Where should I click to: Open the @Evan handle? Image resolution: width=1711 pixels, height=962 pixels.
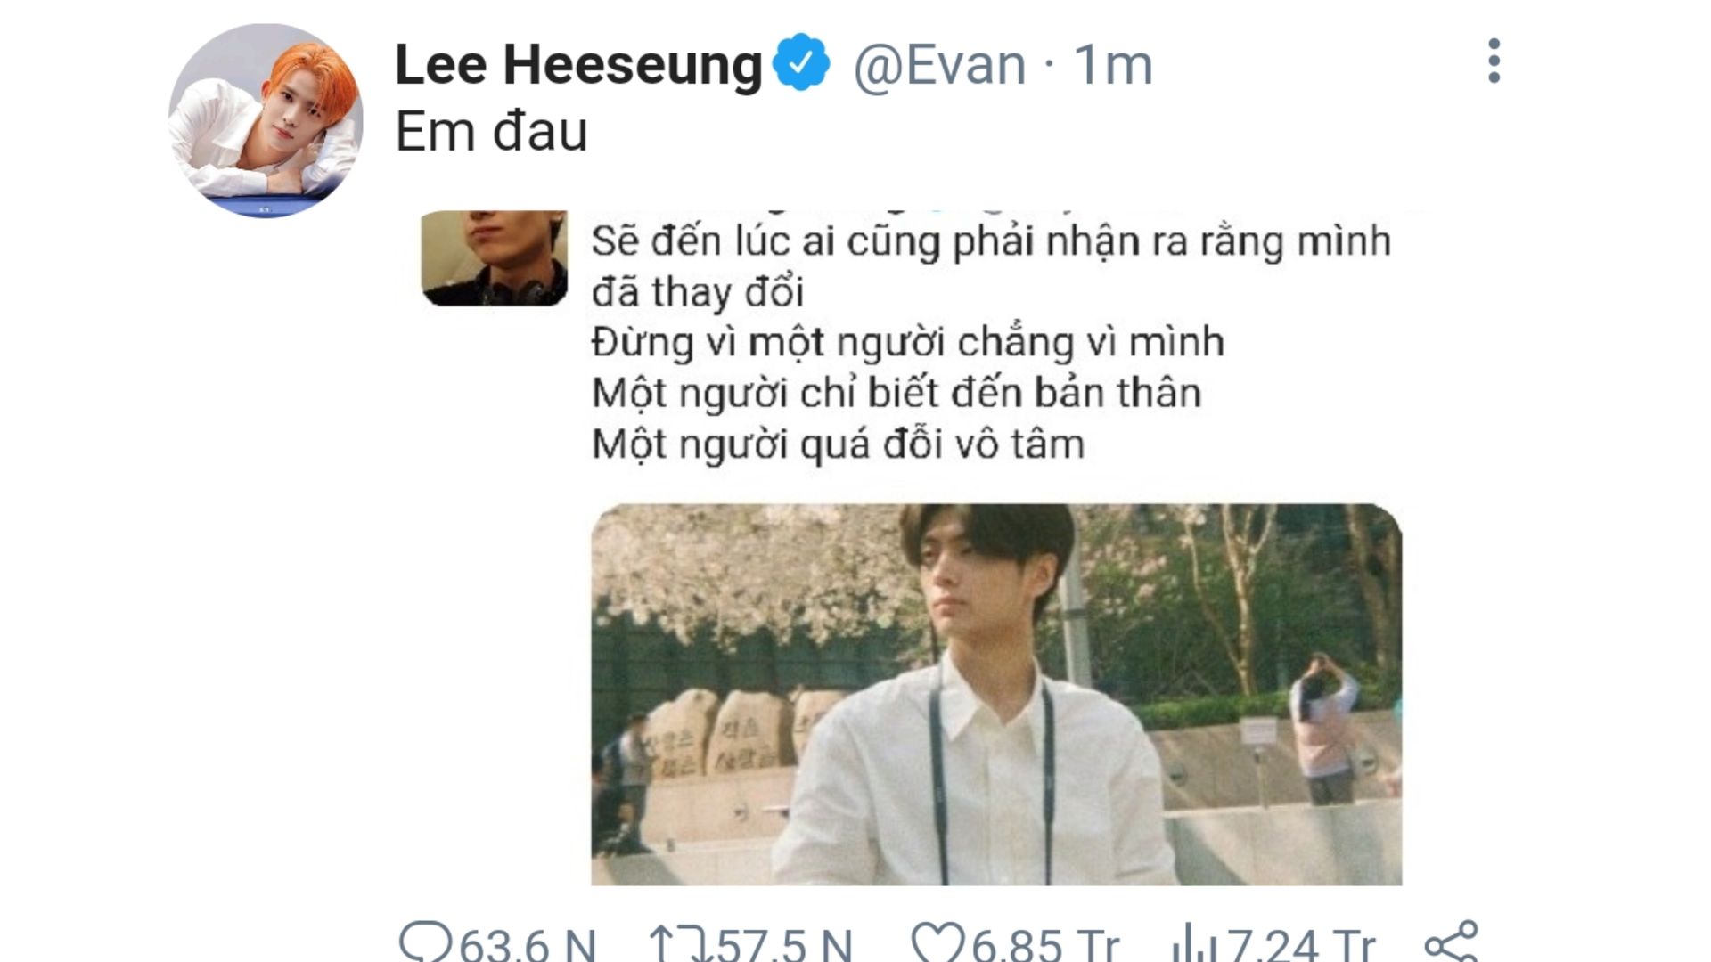pos(940,65)
